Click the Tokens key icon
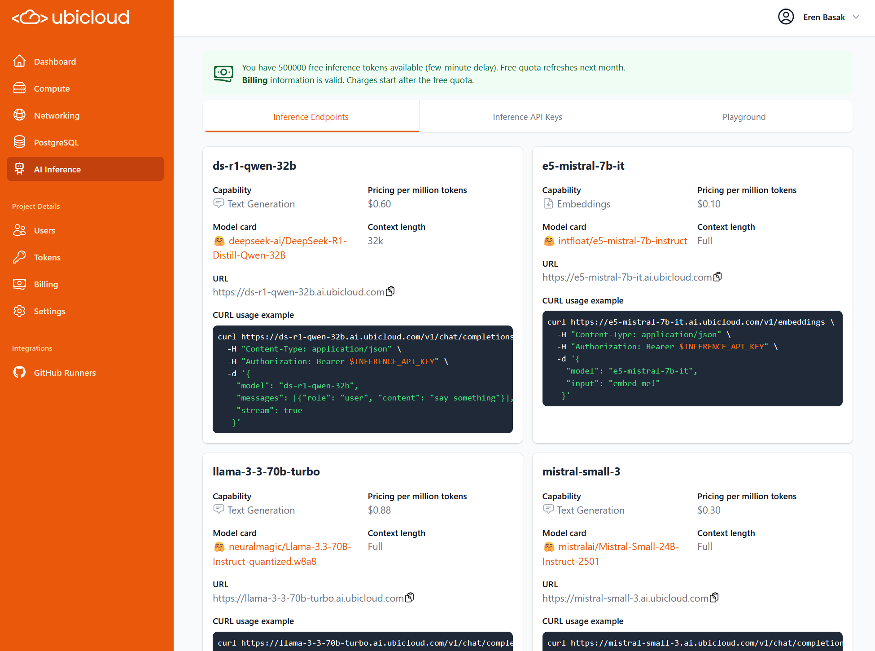Screen dimensions: 875x651 coord(19,257)
